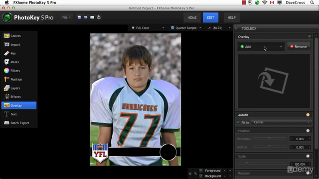Open the Add overlay dropdown
Screen dimensions: 319x179
point(261,47)
